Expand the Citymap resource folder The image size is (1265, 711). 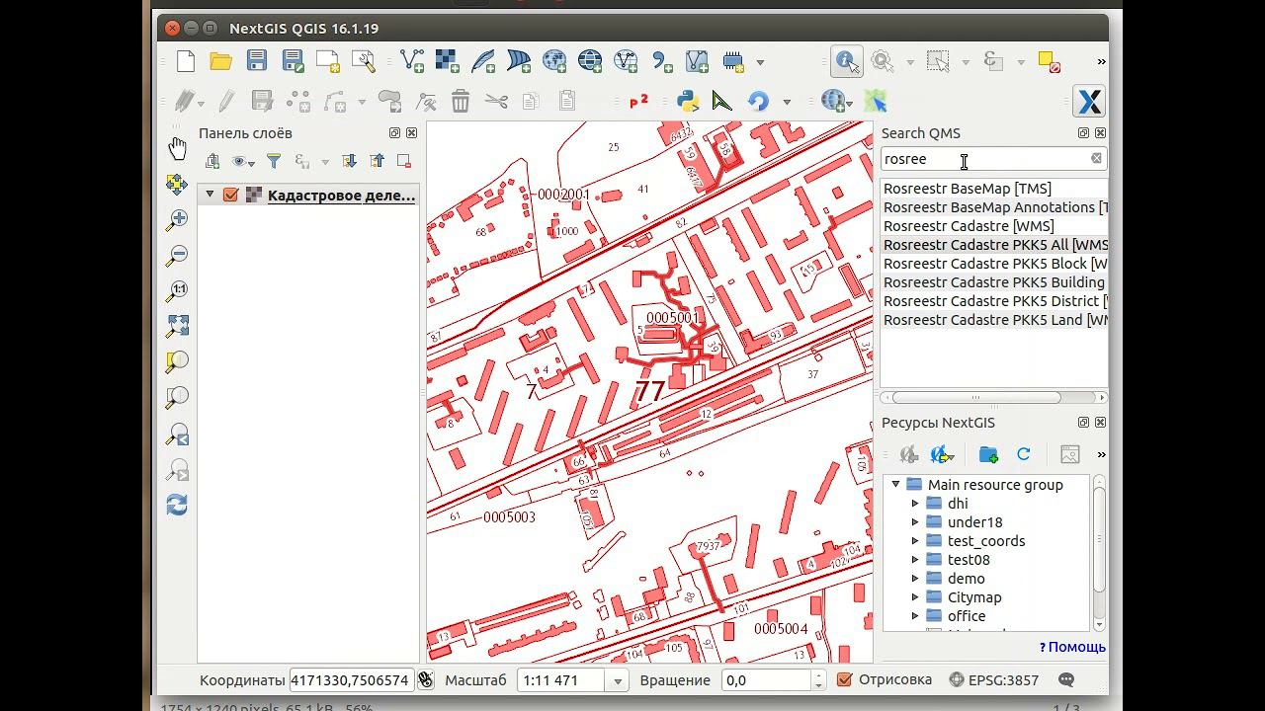915,597
